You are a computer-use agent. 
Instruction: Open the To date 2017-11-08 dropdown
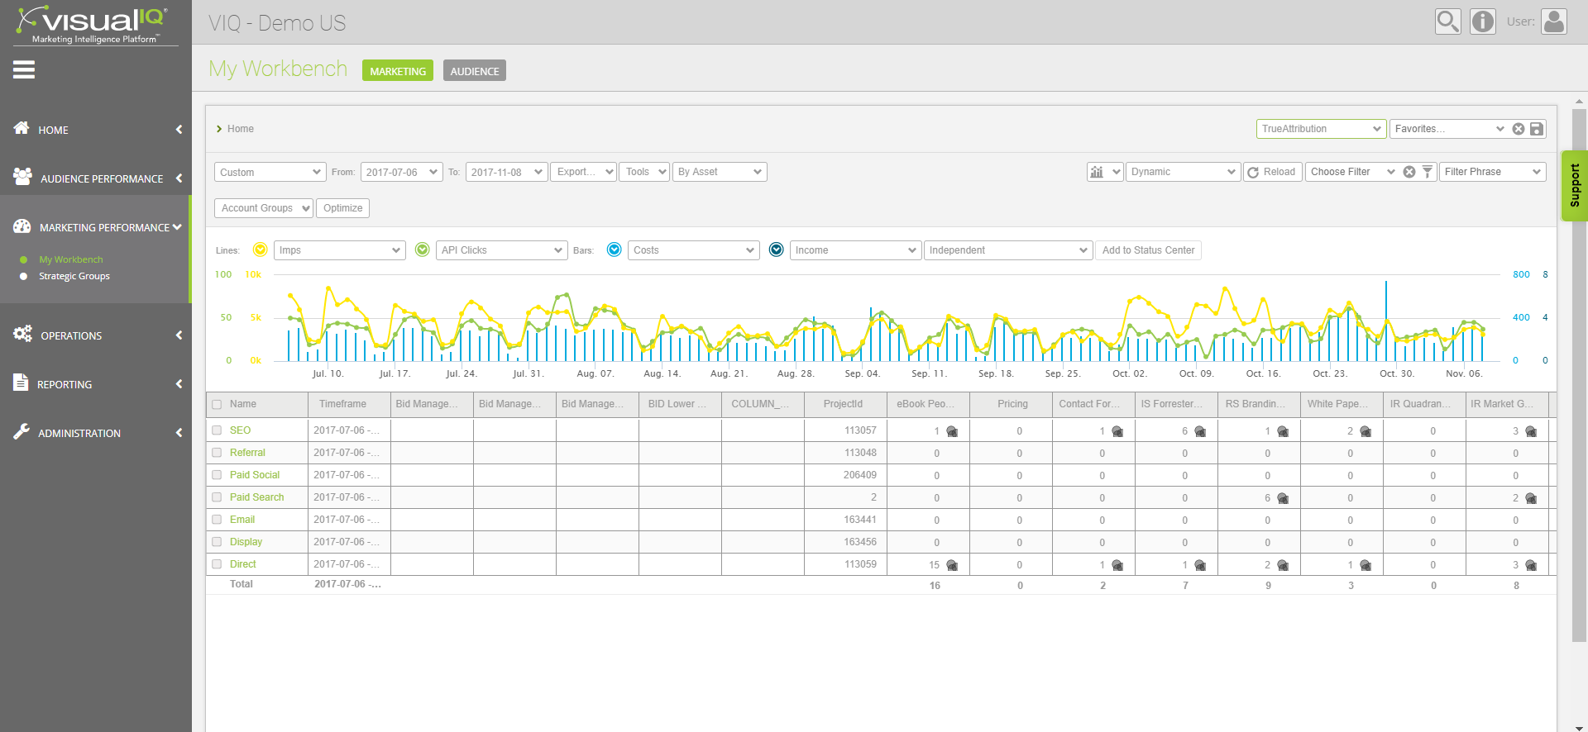click(507, 172)
